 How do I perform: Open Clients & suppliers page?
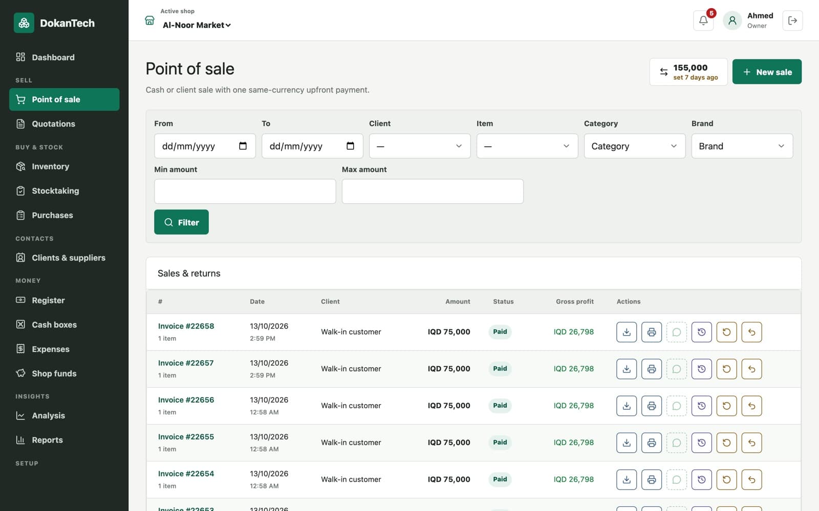coord(64,258)
